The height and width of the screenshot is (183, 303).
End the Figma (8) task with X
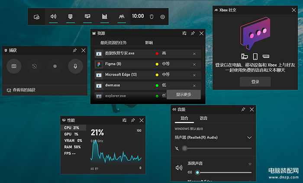[194, 64]
